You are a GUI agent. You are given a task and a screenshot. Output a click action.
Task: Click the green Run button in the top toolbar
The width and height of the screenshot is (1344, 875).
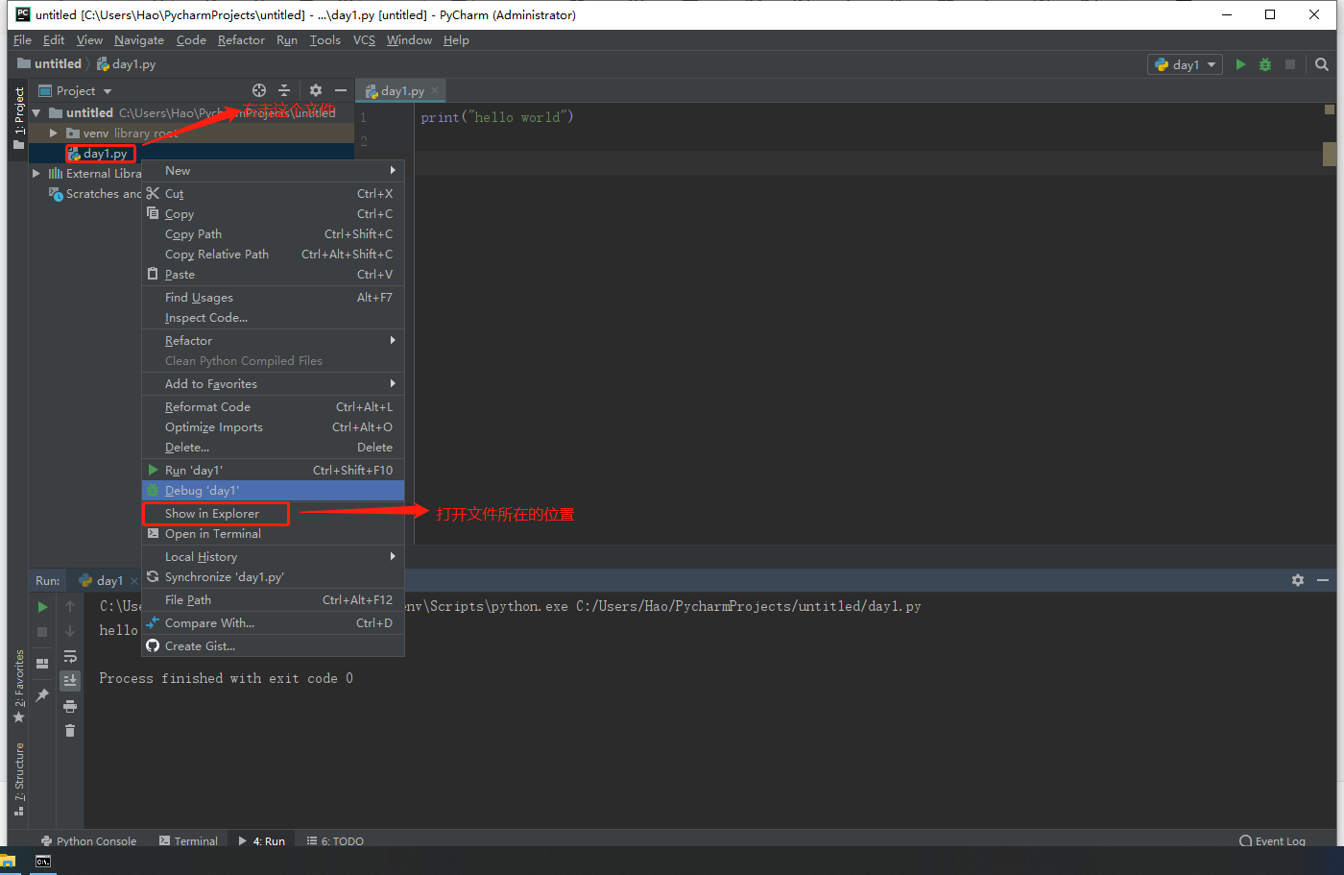click(1240, 64)
